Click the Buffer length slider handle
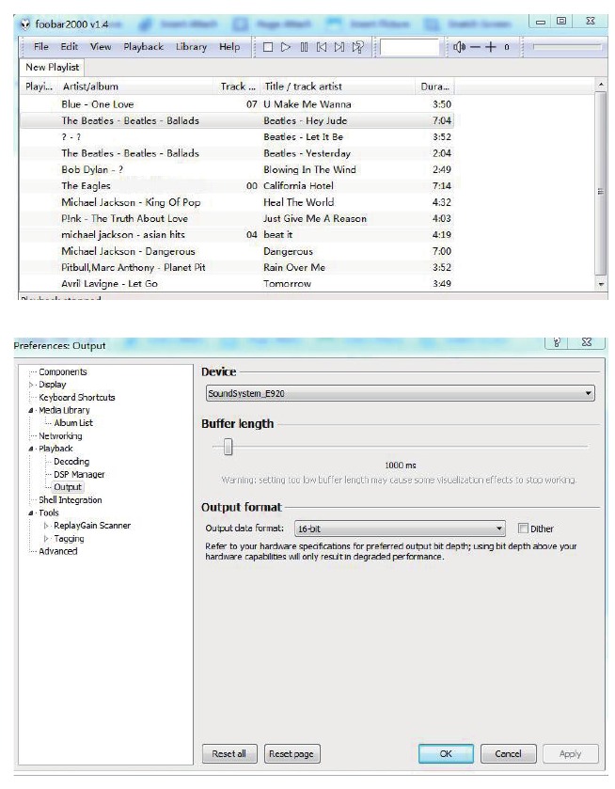 click(x=228, y=447)
